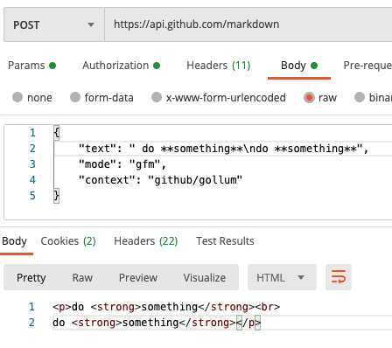392x348 pixels.
Task: Select the raw body type
Action: (x=320, y=97)
